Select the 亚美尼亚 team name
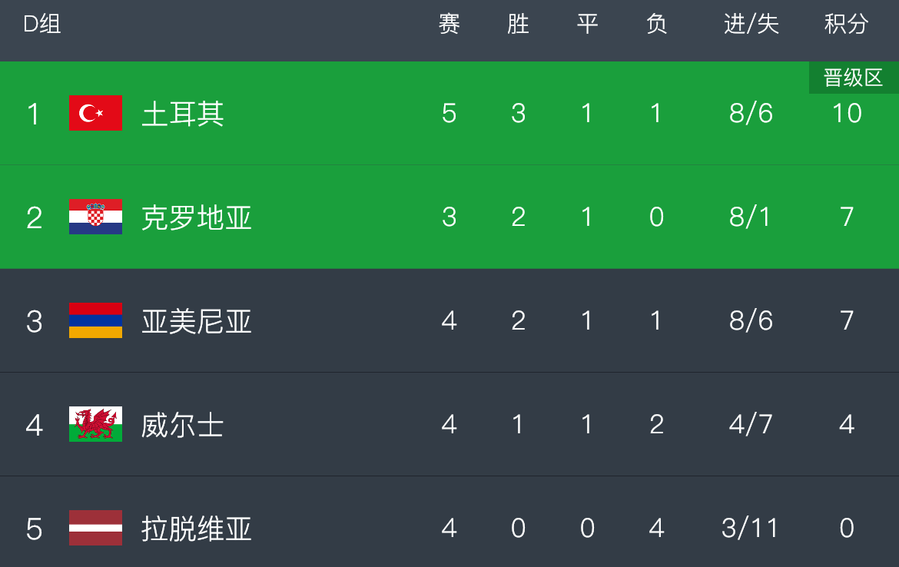Viewport: 899px width, 567px height. [x=197, y=321]
